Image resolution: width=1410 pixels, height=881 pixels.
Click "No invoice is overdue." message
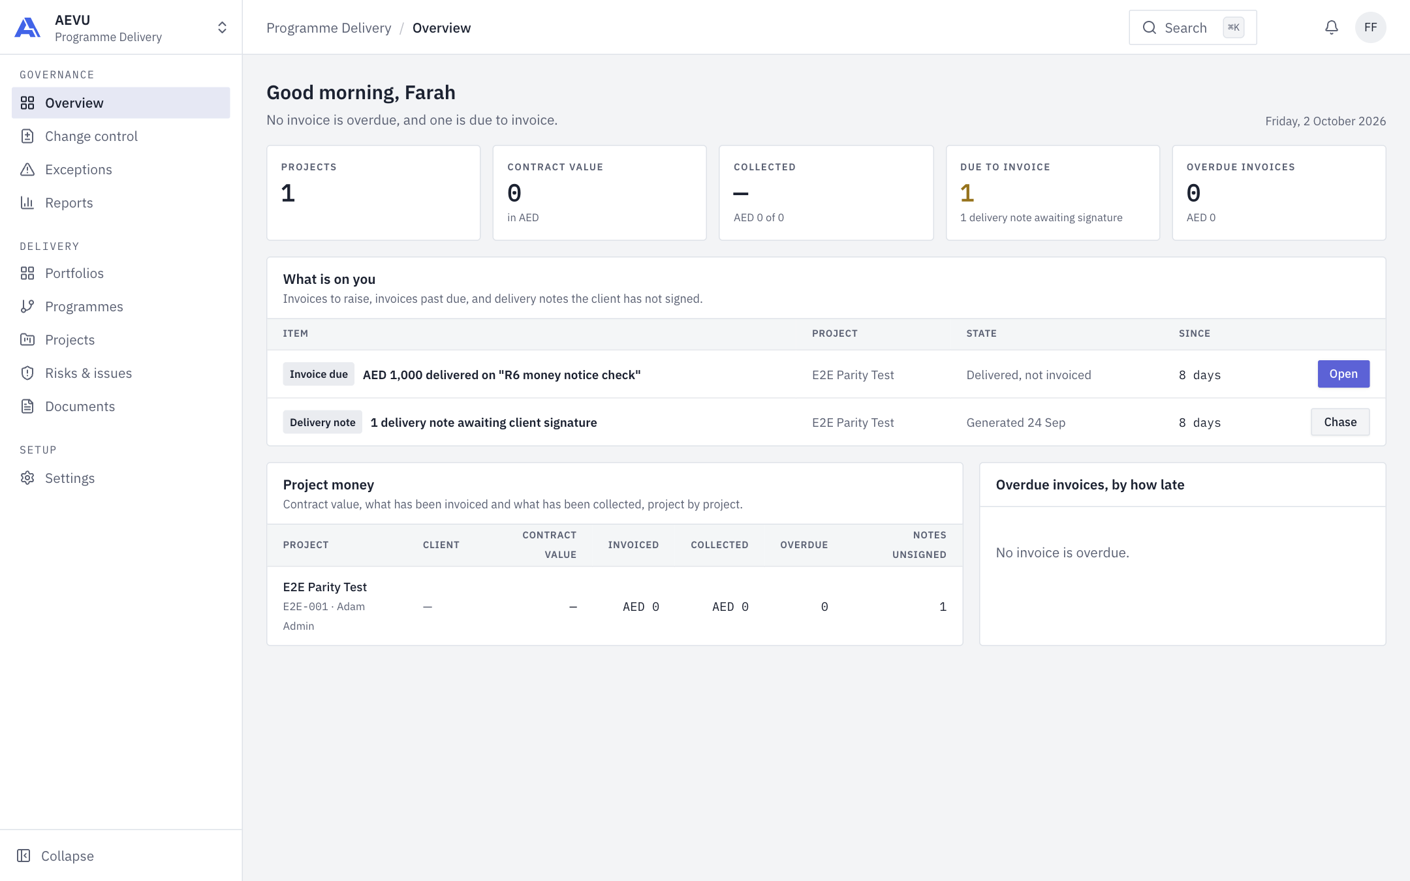click(x=1062, y=553)
